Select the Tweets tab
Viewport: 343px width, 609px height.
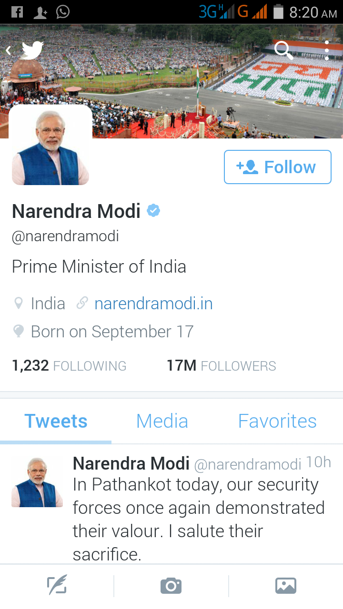(56, 421)
